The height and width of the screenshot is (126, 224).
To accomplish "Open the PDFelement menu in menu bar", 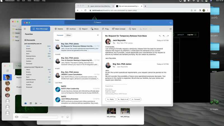I will 10,1.
